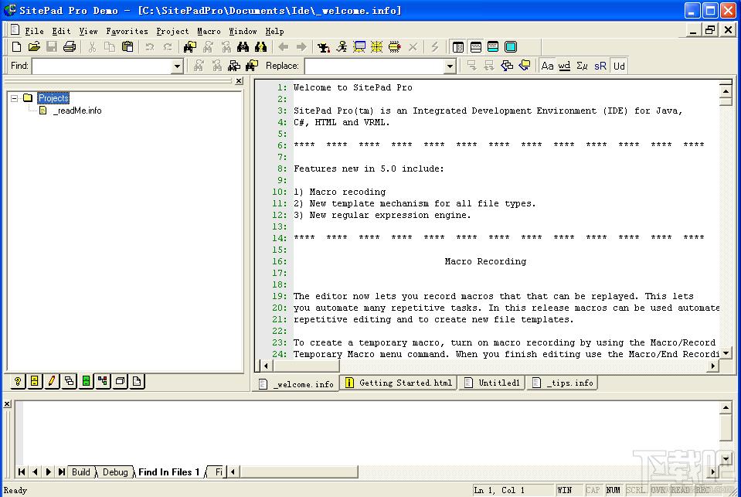Select the Build output tab

point(81,472)
